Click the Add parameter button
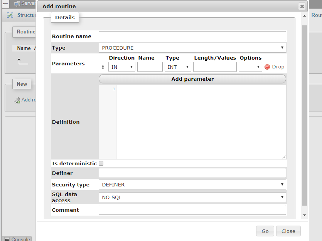Viewport: 322px width, 241px height. (192, 78)
